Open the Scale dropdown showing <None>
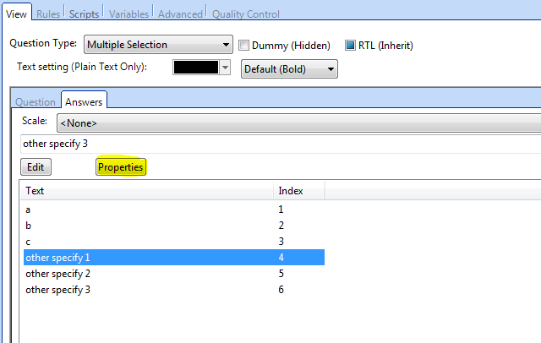The height and width of the screenshot is (343, 541). pyautogui.click(x=298, y=123)
